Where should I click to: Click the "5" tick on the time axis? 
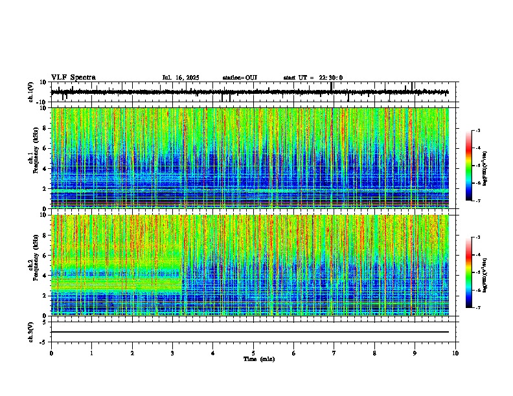(253, 353)
